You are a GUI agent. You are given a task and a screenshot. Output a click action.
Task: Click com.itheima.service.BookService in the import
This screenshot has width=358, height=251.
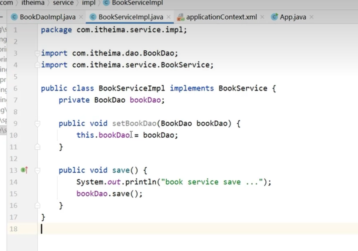pos(141,65)
